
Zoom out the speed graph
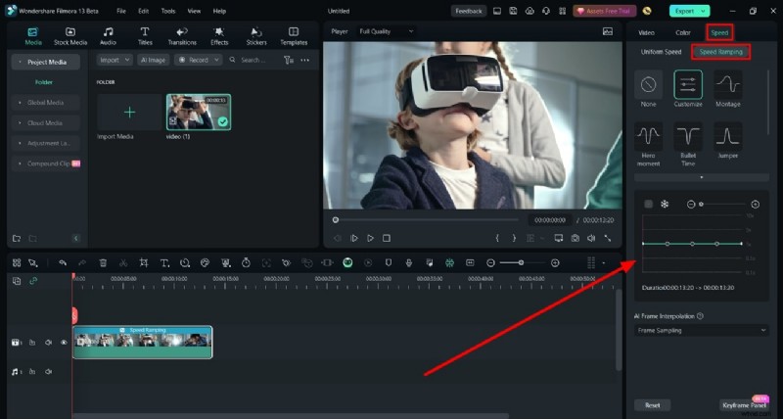pyautogui.click(x=691, y=204)
